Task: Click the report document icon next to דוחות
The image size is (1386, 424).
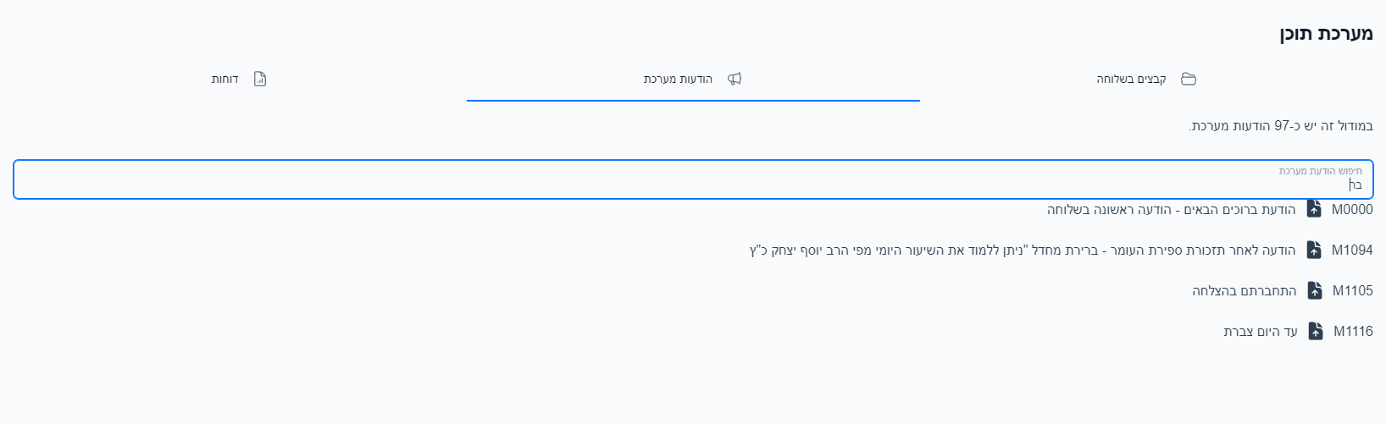Action: 260,79
